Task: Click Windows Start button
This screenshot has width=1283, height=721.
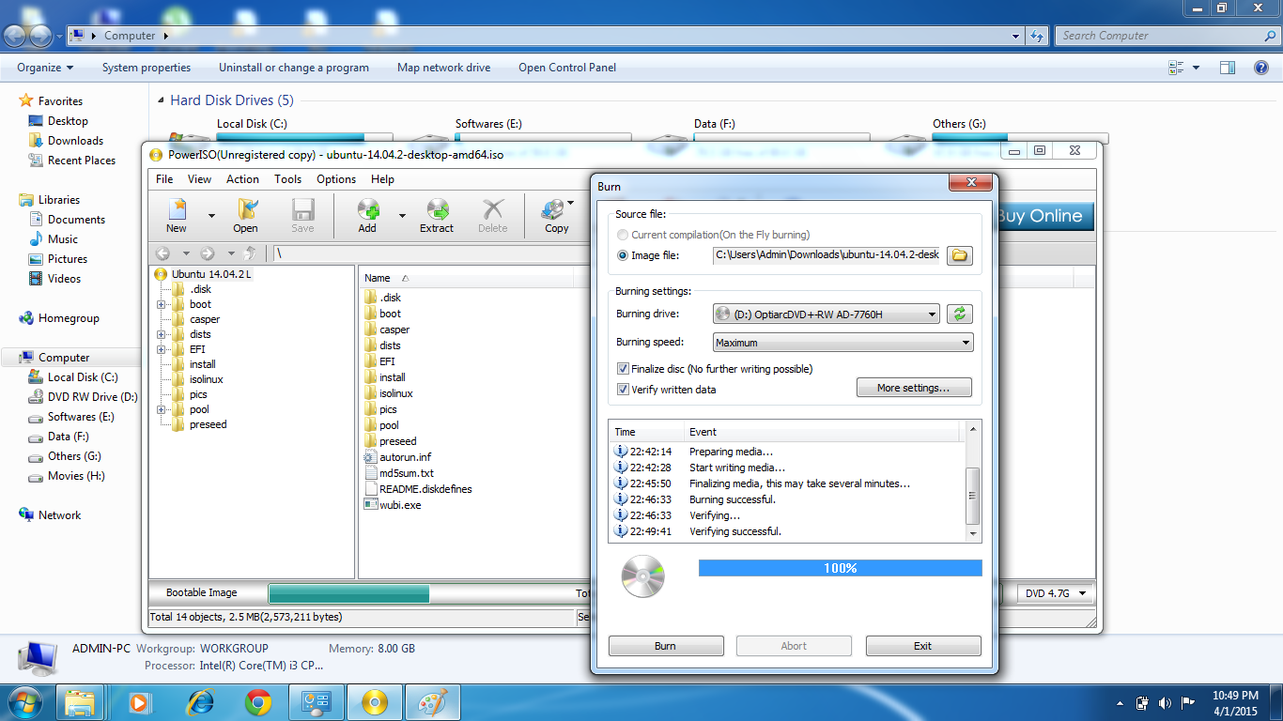Action: click(23, 701)
